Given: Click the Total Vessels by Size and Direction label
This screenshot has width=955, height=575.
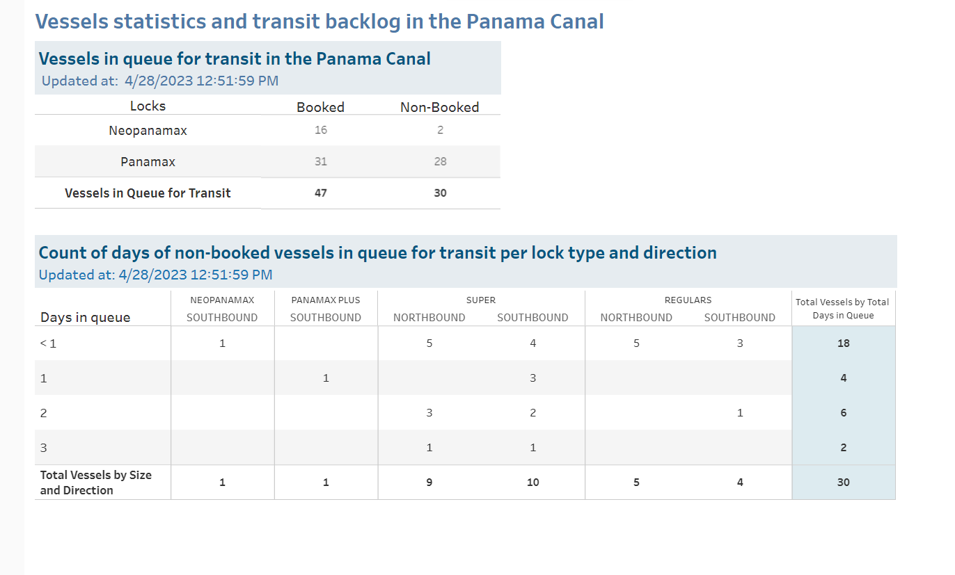Looking at the screenshot, I should pyautogui.click(x=96, y=483).
